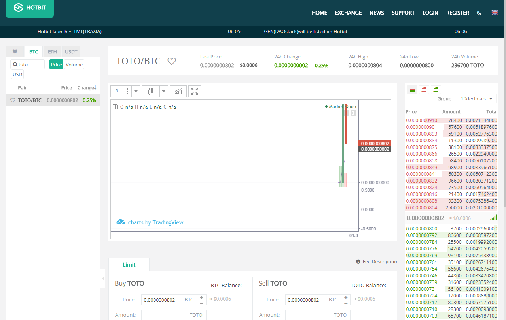Image resolution: width=506 pixels, height=320 pixels.
Task: Favorite the TOTO/BTC row in the pair list
Action: pyautogui.click(x=13, y=100)
